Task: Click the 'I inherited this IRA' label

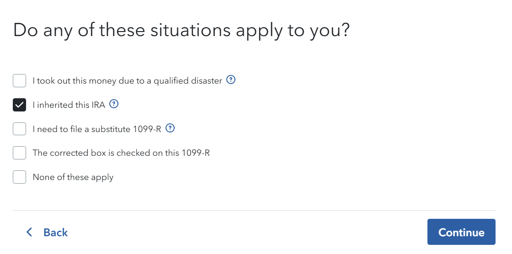Action: [69, 105]
